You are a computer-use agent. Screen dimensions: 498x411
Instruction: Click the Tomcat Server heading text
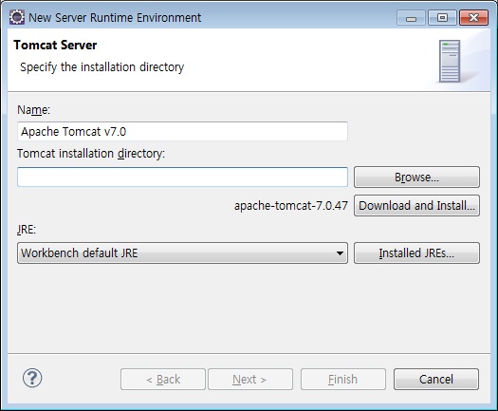55,45
